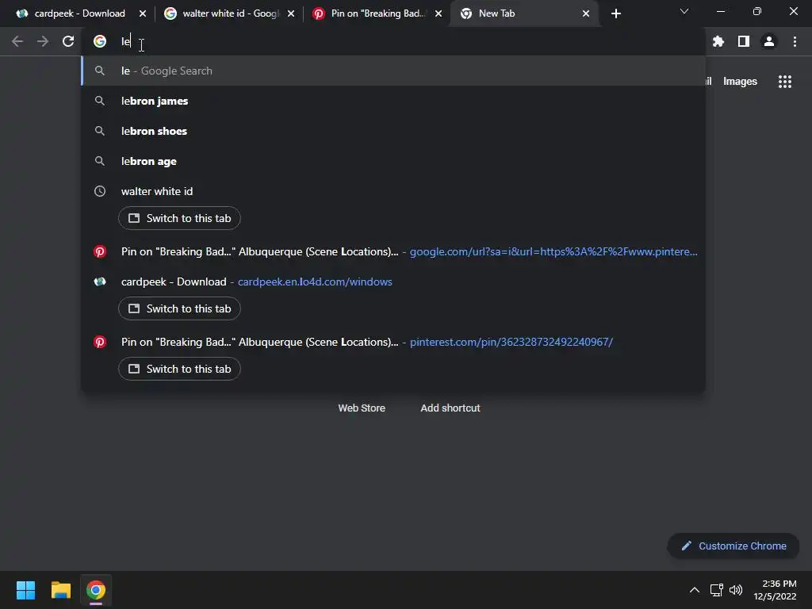Click Pinterest icon beside google.com/url suggestion
Image resolution: width=812 pixels, height=609 pixels.
point(100,251)
